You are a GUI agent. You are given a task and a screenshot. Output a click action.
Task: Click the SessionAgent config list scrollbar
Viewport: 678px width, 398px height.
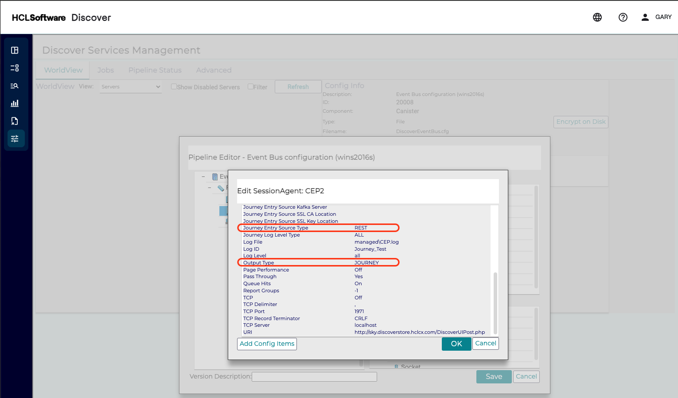(495, 303)
